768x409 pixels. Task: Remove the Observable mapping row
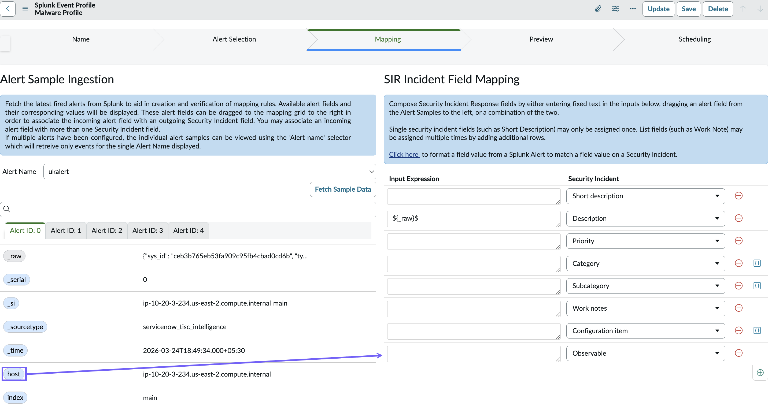[739, 353]
